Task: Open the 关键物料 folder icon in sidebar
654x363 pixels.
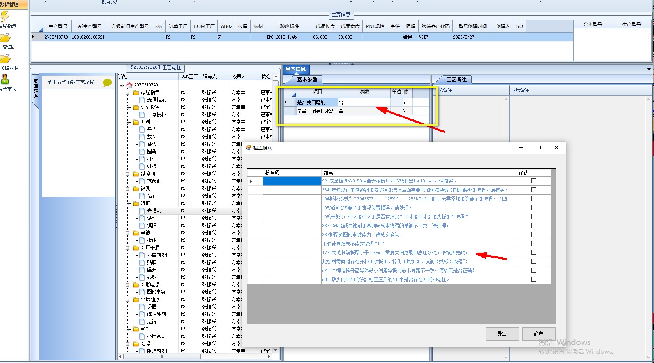Action: tap(5, 59)
